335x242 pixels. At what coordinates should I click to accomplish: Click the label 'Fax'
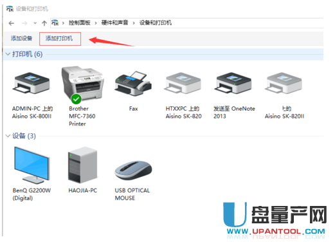click(133, 109)
